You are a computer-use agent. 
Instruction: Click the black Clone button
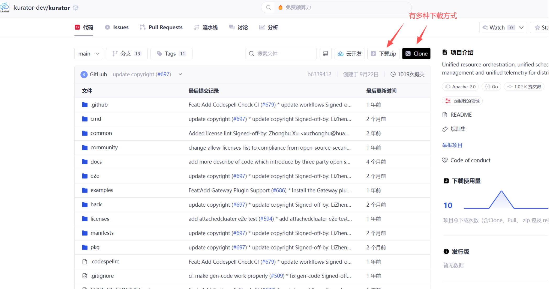coord(416,54)
